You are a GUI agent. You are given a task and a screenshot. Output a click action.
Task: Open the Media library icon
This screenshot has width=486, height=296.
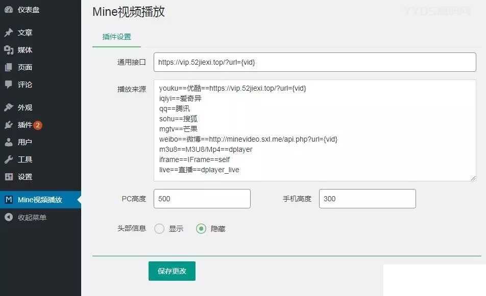pyautogui.click(x=9, y=50)
